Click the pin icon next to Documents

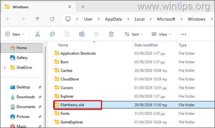coord(40,107)
